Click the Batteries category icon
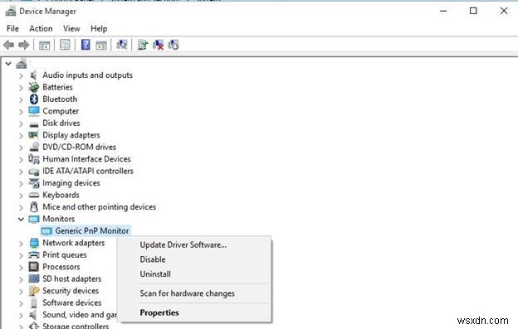 click(x=34, y=87)
